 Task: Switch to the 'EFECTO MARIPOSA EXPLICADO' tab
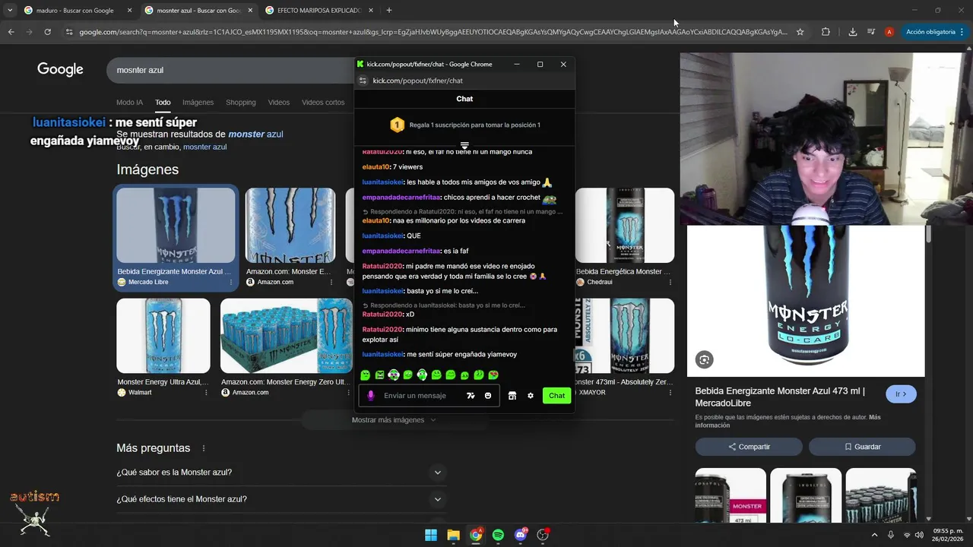[x=318, y=11]
